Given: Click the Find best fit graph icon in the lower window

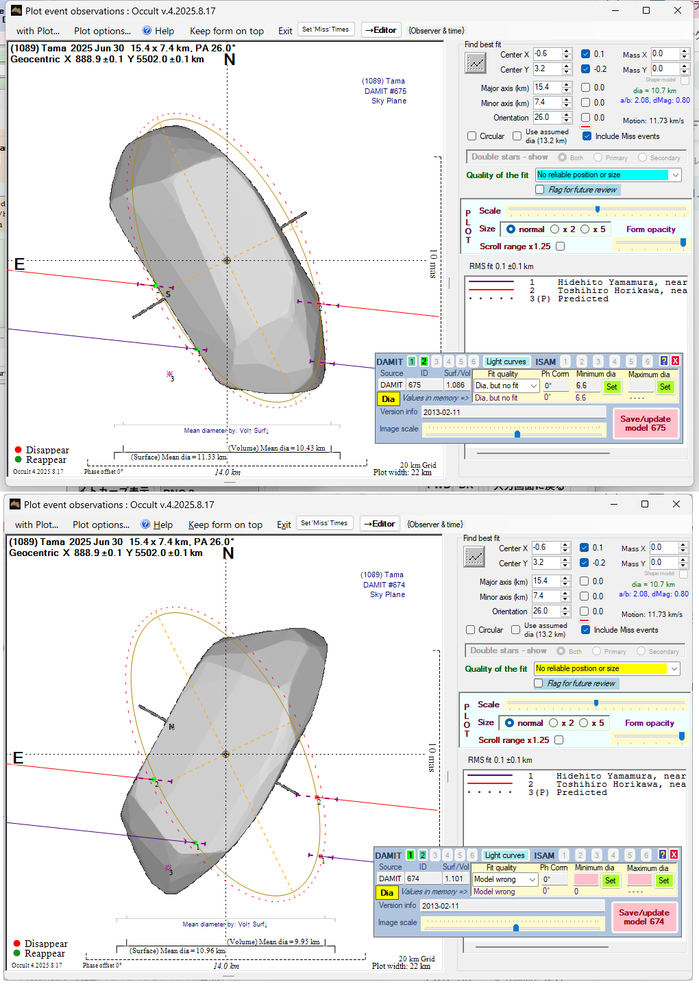Looking at the screenshot, I should 474,557.
